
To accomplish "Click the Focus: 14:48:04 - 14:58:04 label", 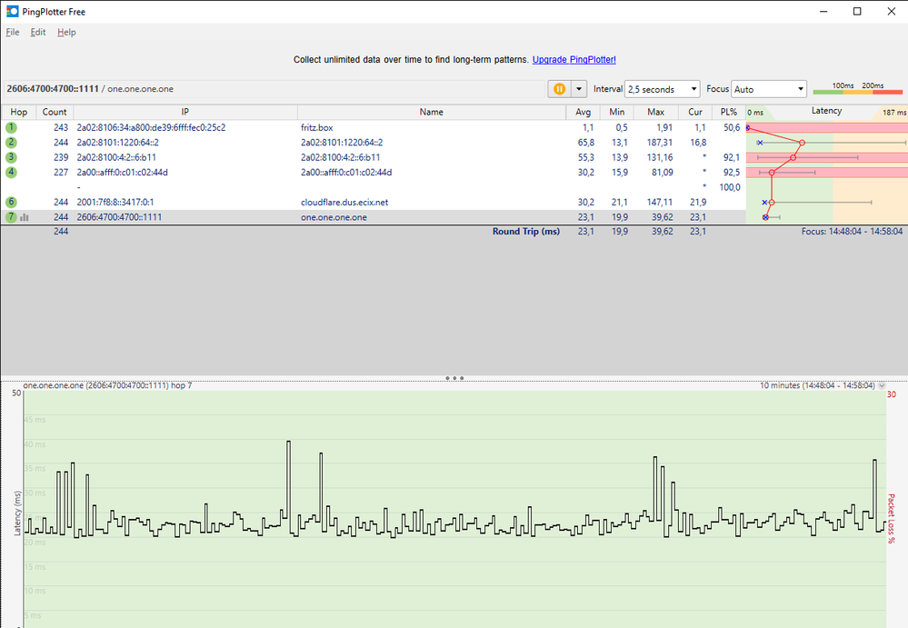I will click(852, 232).
